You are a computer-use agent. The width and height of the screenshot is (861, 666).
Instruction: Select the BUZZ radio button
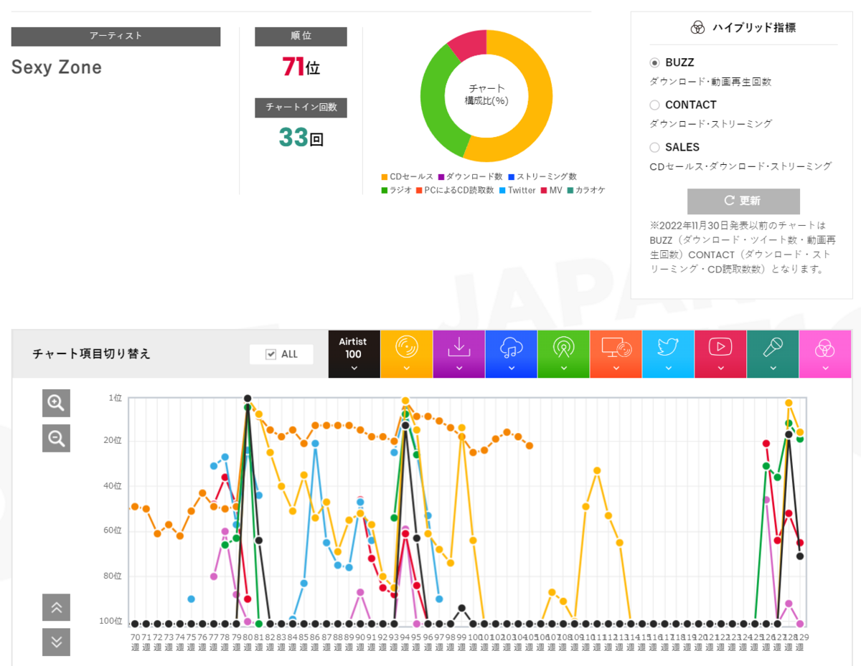pyautogui.click(x=654, y=62)
